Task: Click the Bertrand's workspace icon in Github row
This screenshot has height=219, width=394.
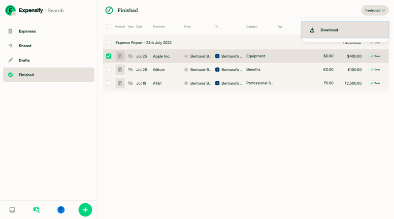Action: click(217, 69)
